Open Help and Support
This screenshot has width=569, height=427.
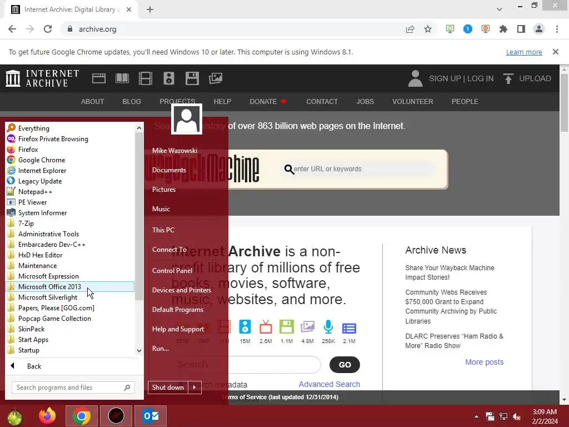point(178,329)
